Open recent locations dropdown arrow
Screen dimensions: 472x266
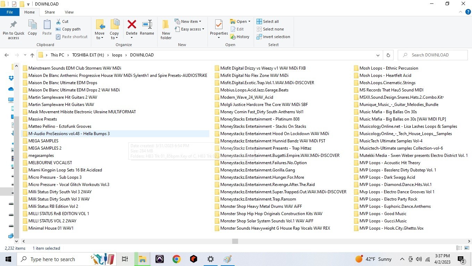coord(25,55)
